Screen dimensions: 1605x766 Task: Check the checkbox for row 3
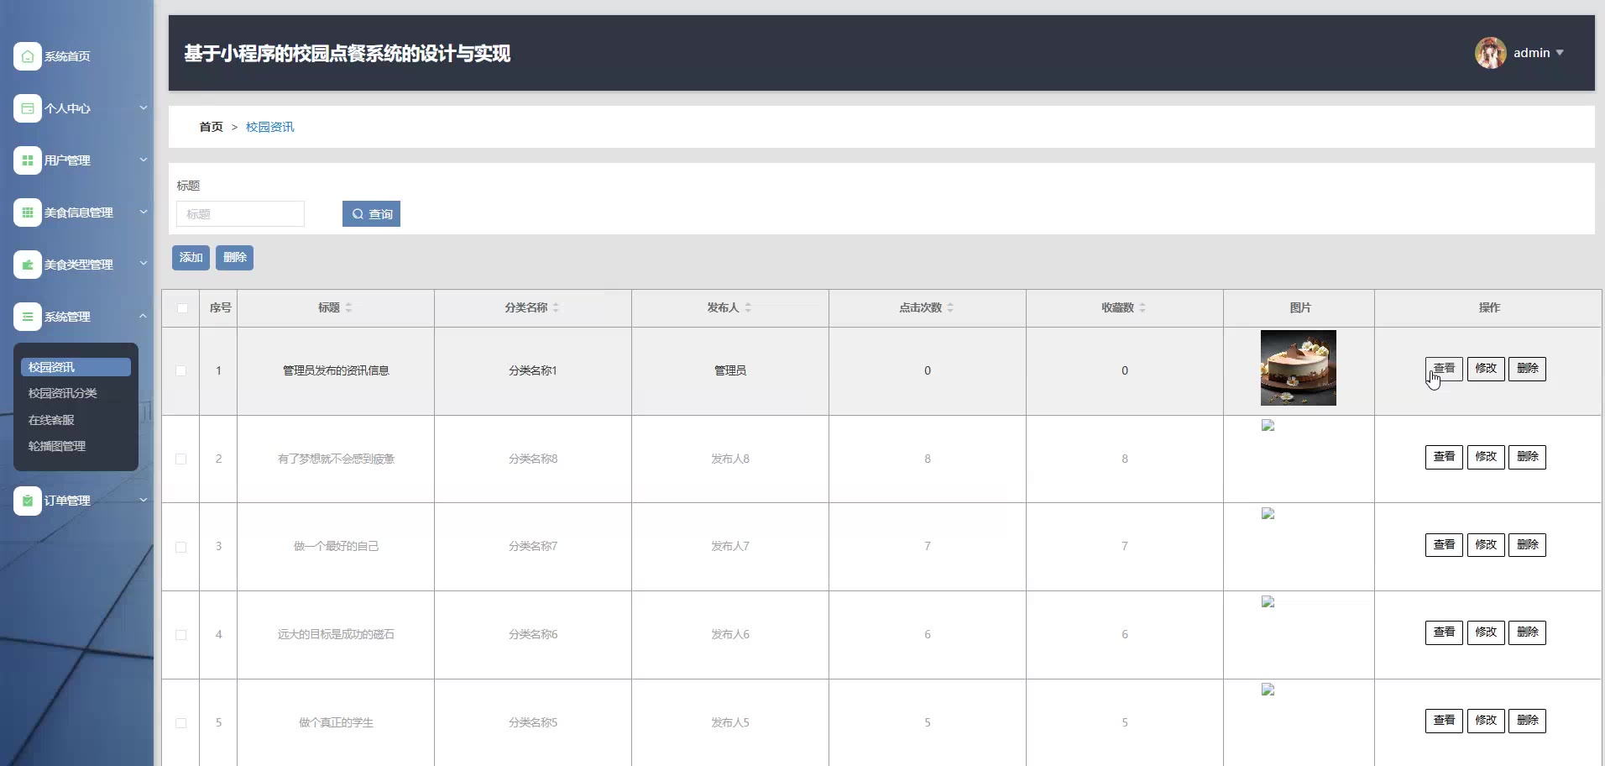[x=180, y=548]
